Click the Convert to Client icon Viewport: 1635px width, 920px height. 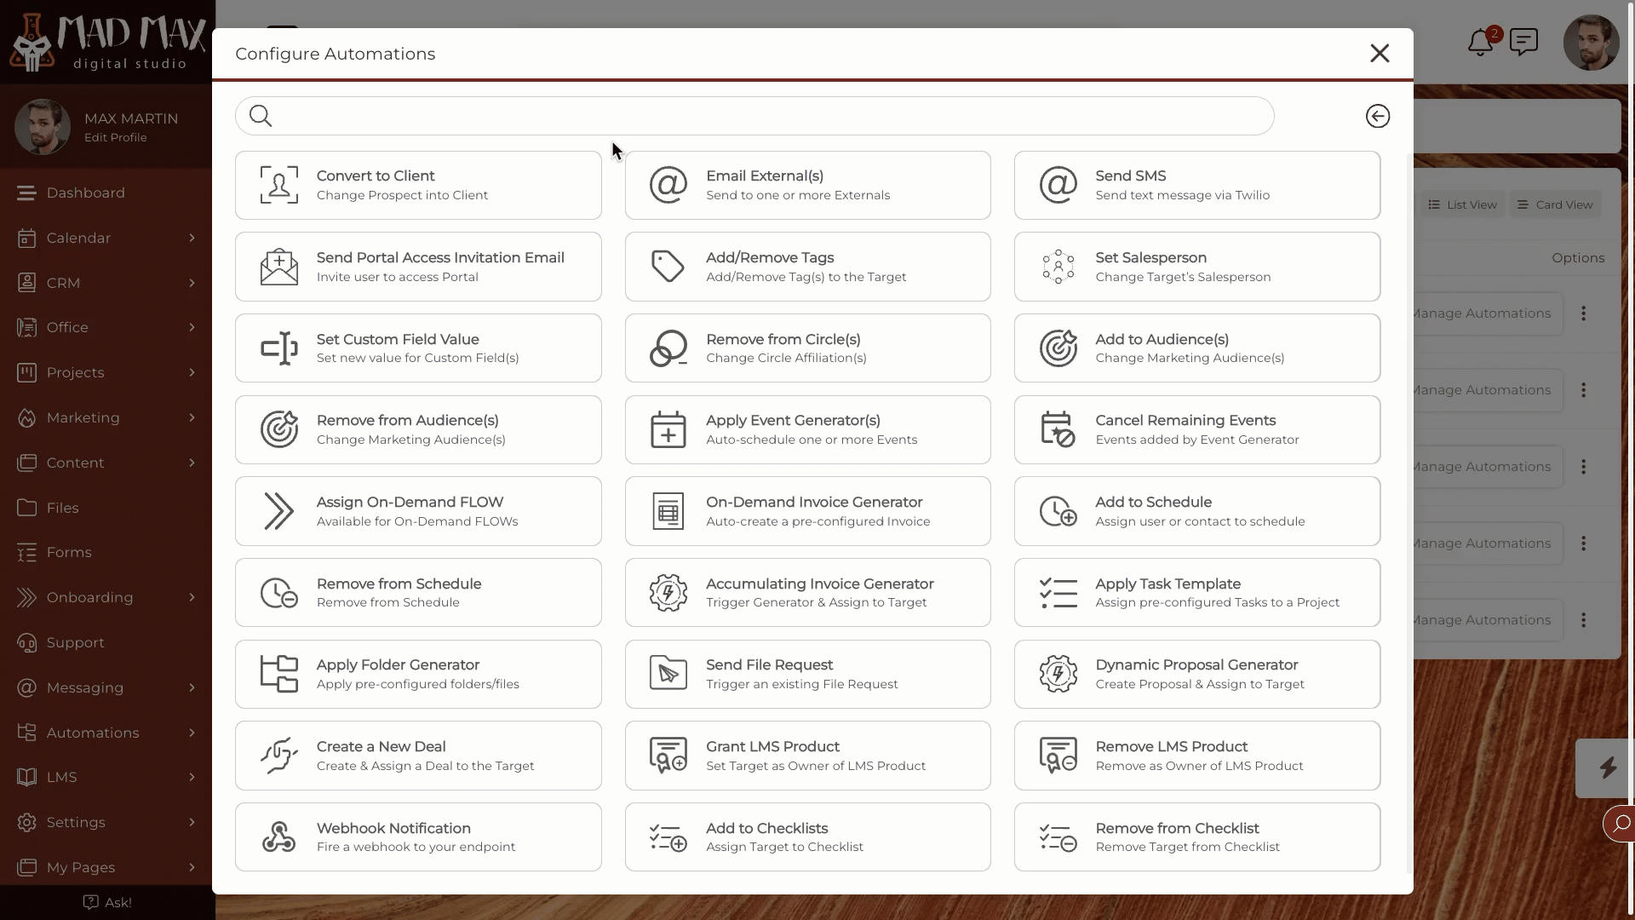coord(278,184)
